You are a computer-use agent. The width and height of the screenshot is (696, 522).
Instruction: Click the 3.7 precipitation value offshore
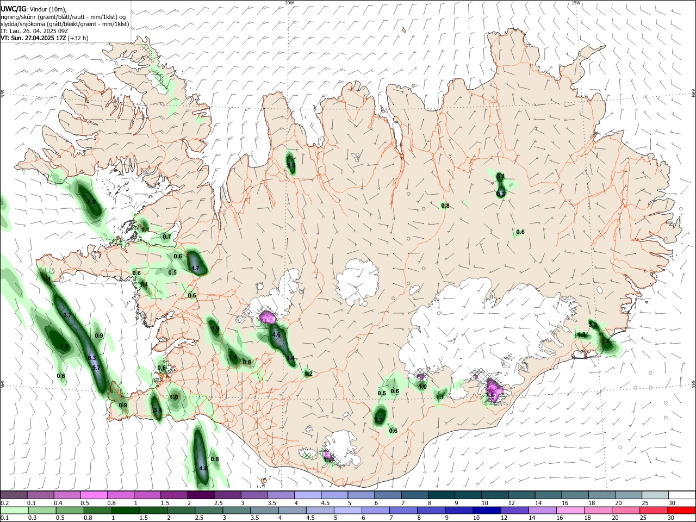(x=67, y=315)
